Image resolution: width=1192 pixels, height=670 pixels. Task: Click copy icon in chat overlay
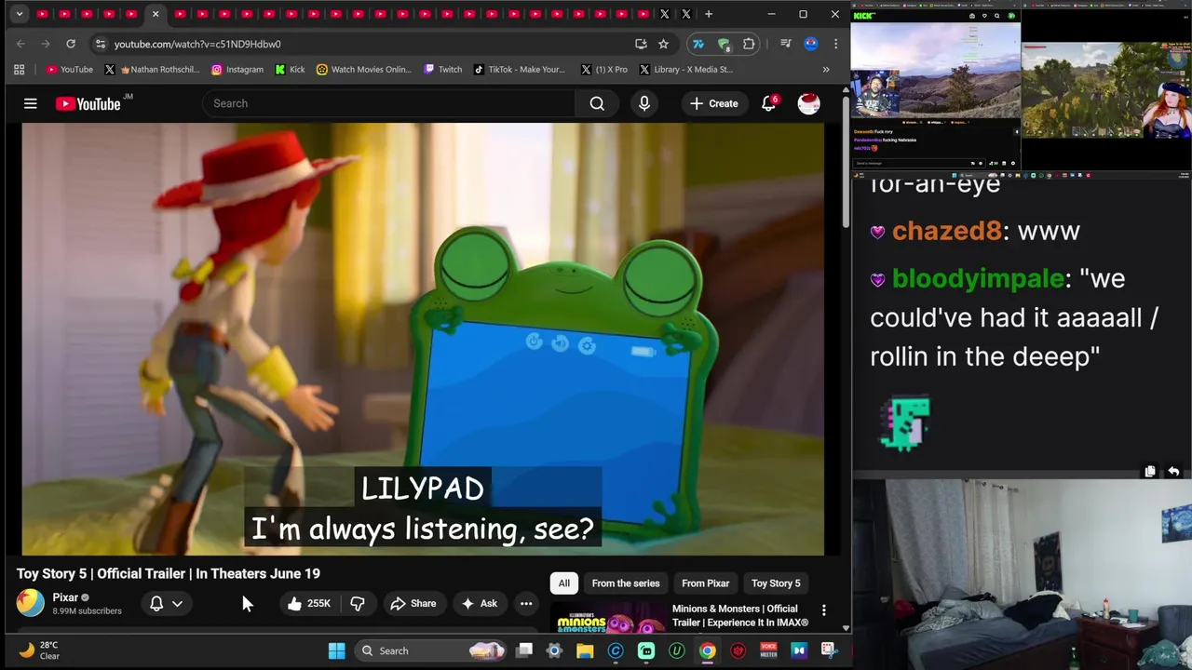[x=1150, y=472]
